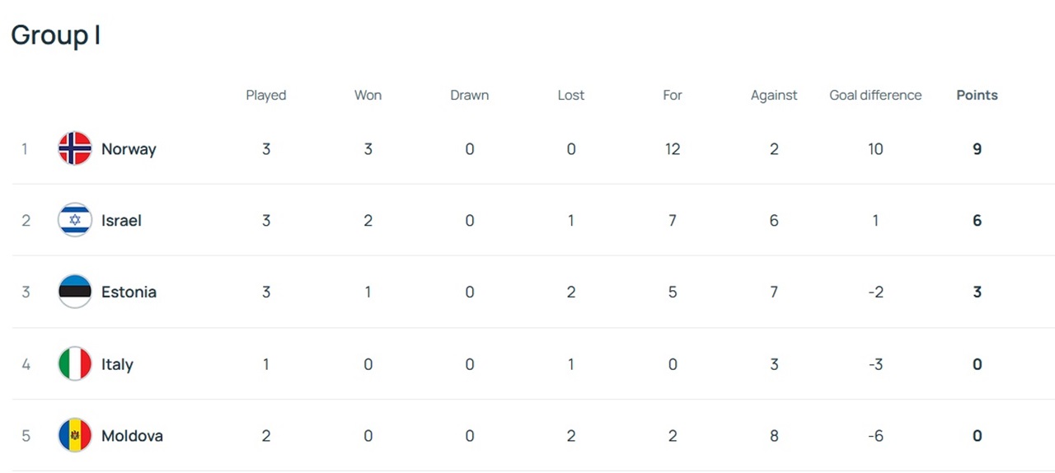Open the Norway team link
This screenshot has height=473, width=1055.
[x=129, y=149]
